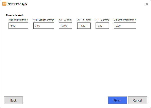Click the Column Pitch input field
Viewport: 151px width, 108px height.
pos(125,26)
